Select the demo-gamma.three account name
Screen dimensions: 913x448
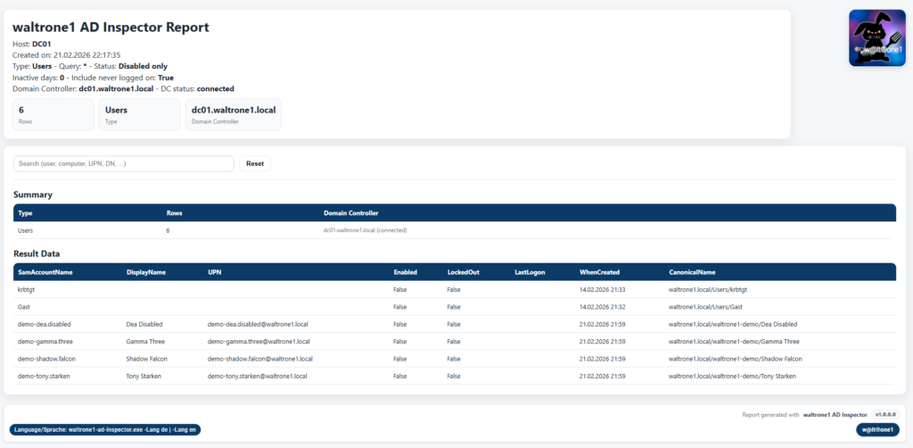[x=46, y=341]
